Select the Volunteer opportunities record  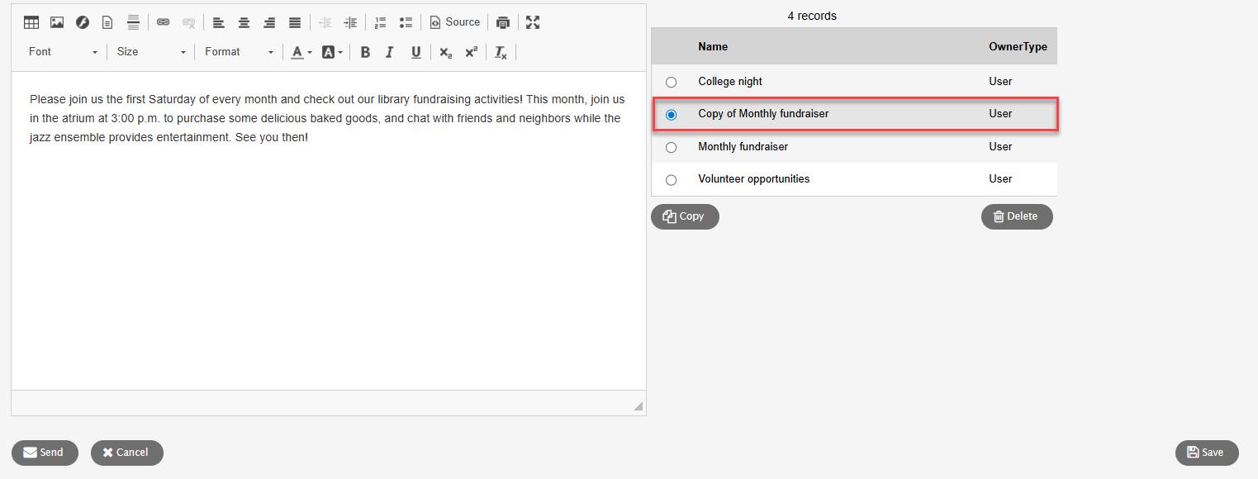671,179
